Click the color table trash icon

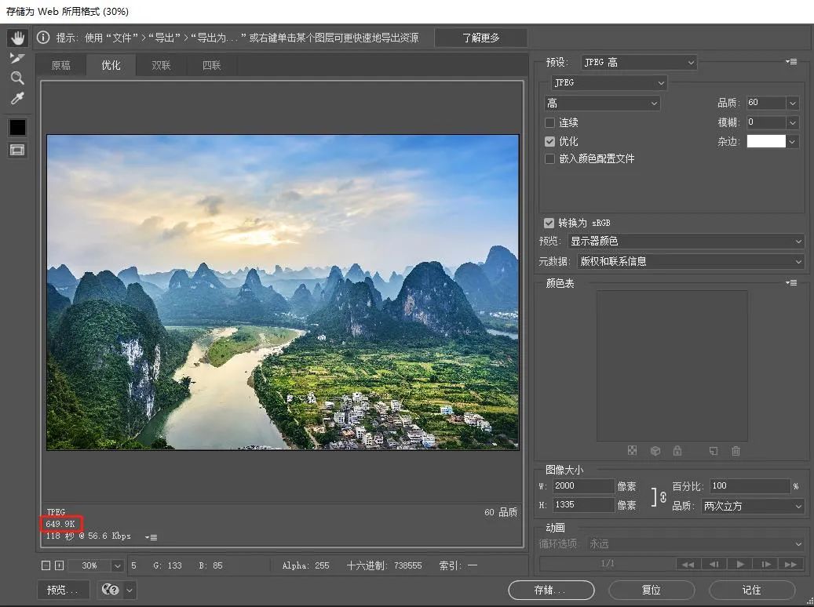(736, 451)
